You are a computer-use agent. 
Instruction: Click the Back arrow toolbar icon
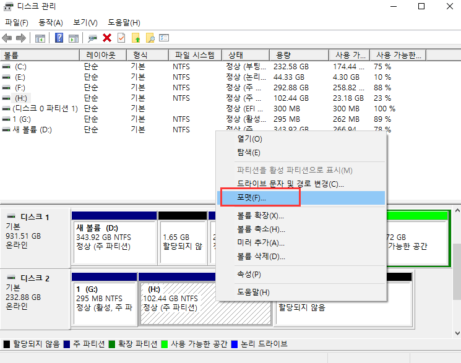[x=7, y=38]
